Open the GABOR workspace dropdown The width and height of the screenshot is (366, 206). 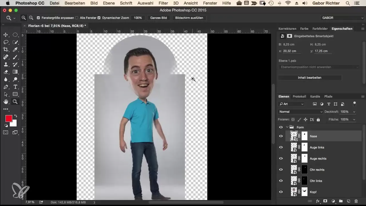click(x=343, y=18)
